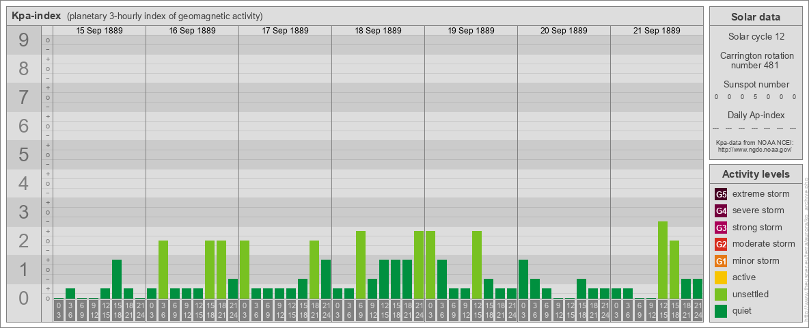Click the G1 minor storm legend icon
The height and width of the screenshot is (328, 809).
tap(721, 261)
